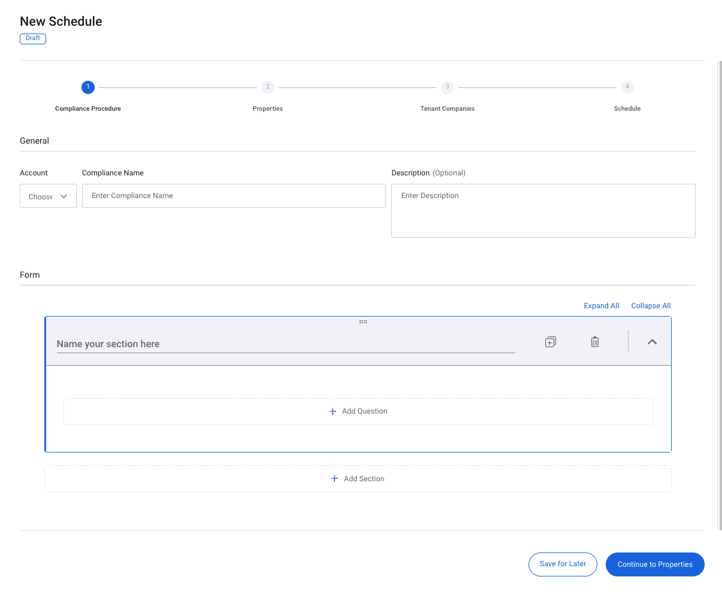The image size is (722, 592).
Task: Click the Form section heading
Action: point(29,275)
